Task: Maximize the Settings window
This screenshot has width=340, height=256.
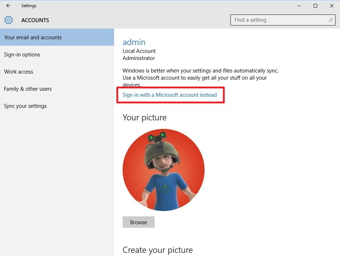Action: pos(315,6)
